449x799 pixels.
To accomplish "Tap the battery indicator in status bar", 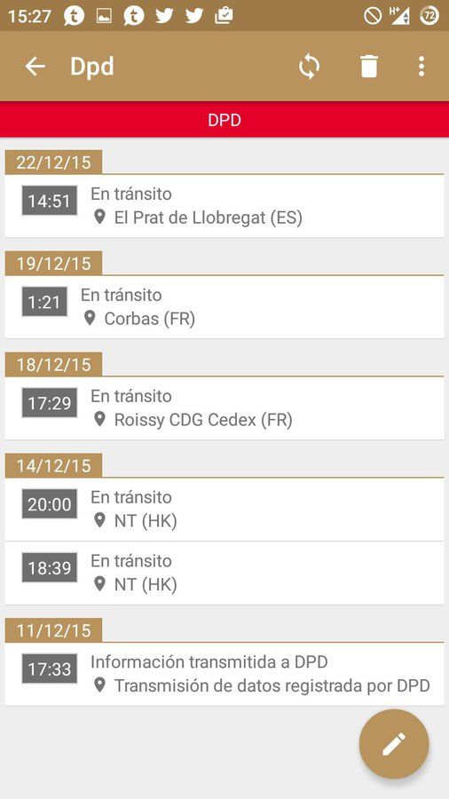I will (429, 16).
